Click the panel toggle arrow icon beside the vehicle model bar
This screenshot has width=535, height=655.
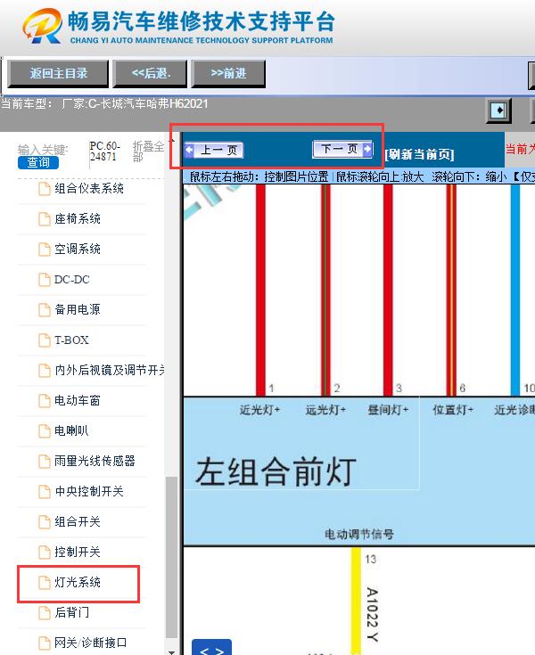click(x=498, y=111)
